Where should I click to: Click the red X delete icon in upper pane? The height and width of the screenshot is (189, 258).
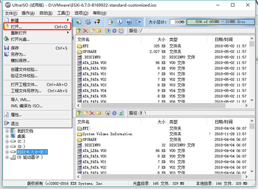click(x=85, y=31)
